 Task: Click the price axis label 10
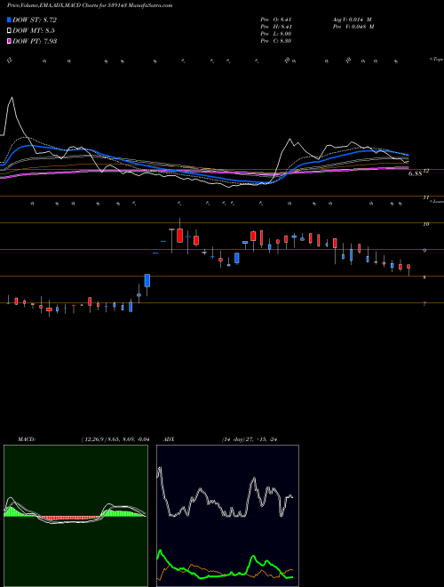[x=425, y=224]
